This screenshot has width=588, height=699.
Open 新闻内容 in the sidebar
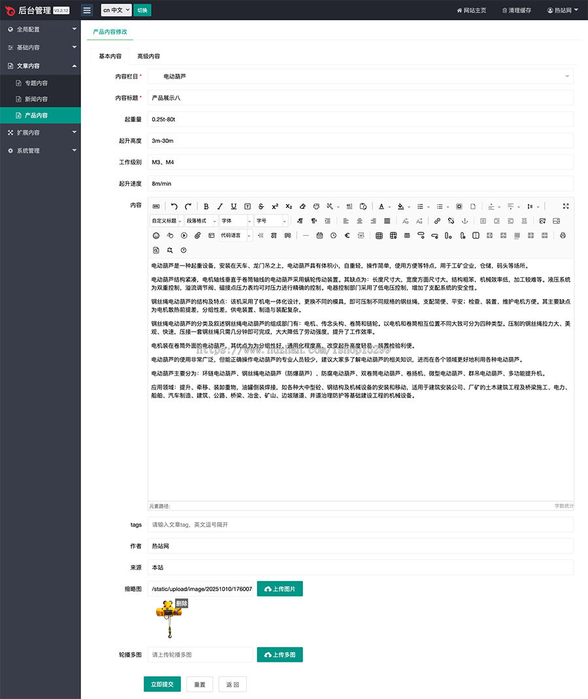tap(40, 99)
